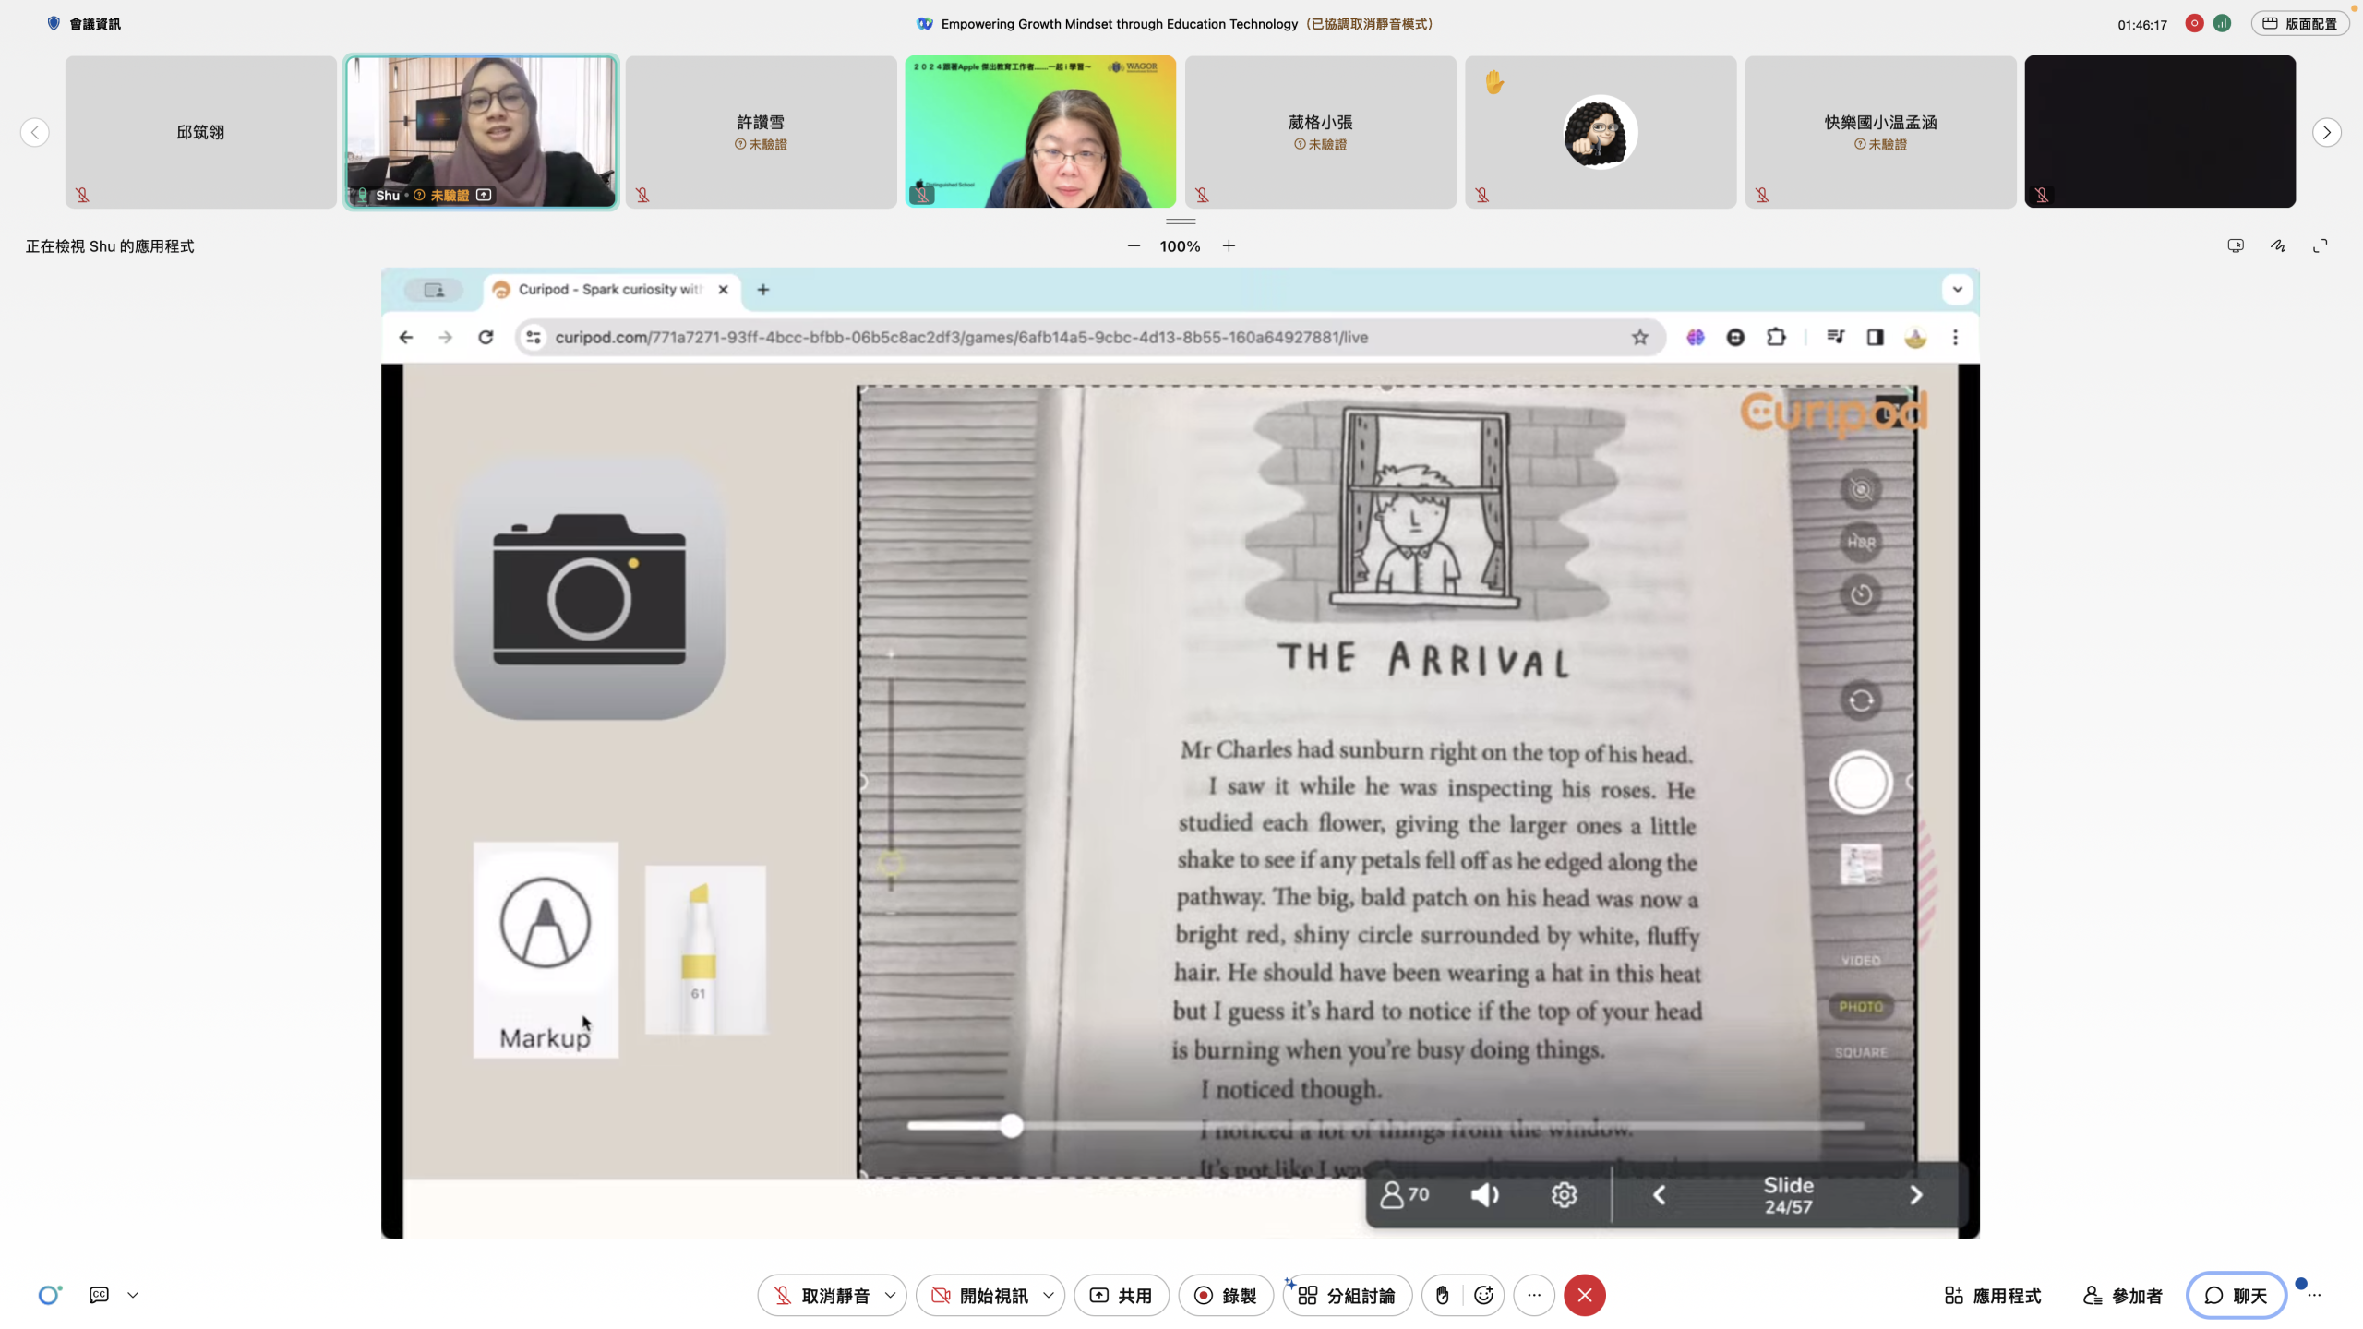Select the Curipod browser tab

pyautogui.click(x=605, y=290)
